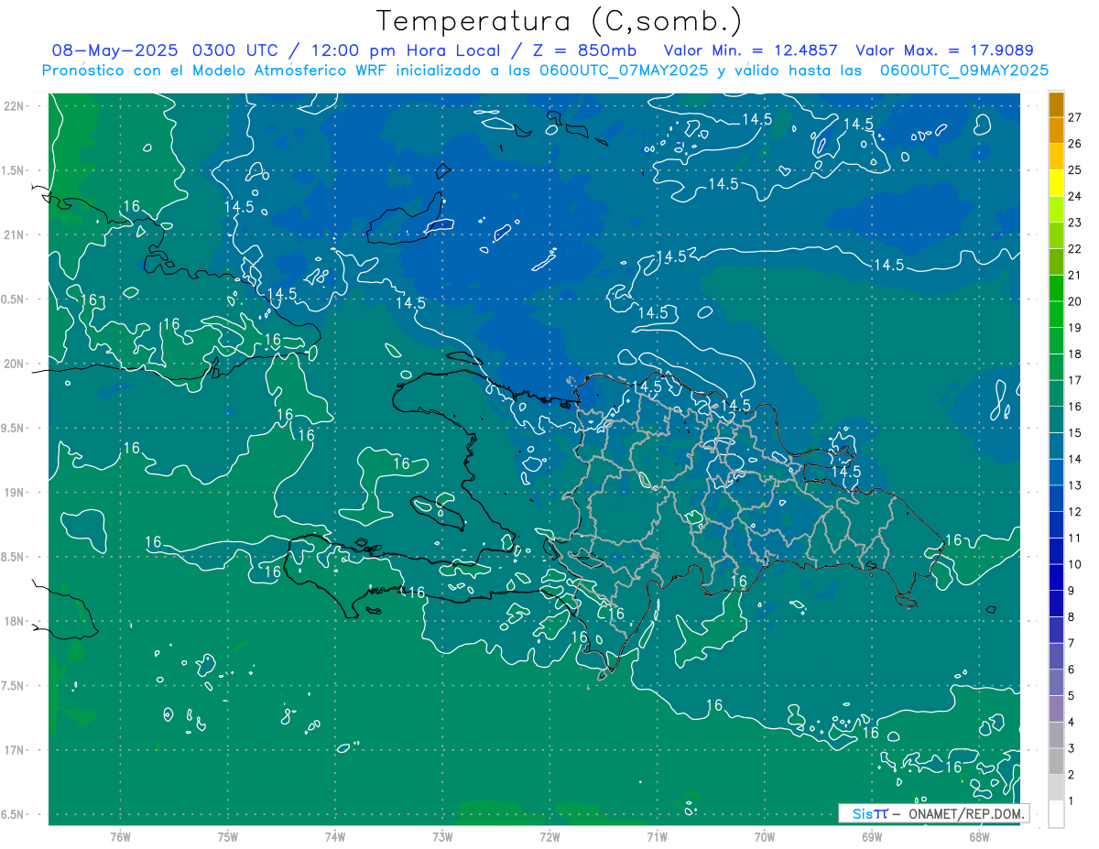Click the "18N" latitude axis label
The height and width of the screenshot is (849, 1099).
coord(15,621)
